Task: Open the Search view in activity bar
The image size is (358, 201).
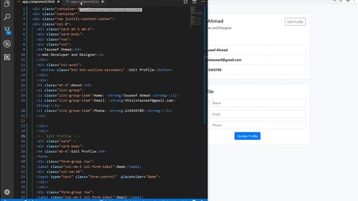Action: tap(7, 17)
